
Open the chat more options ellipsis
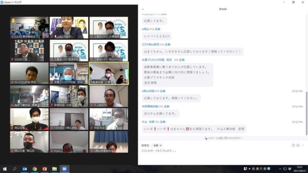point(303,145)
